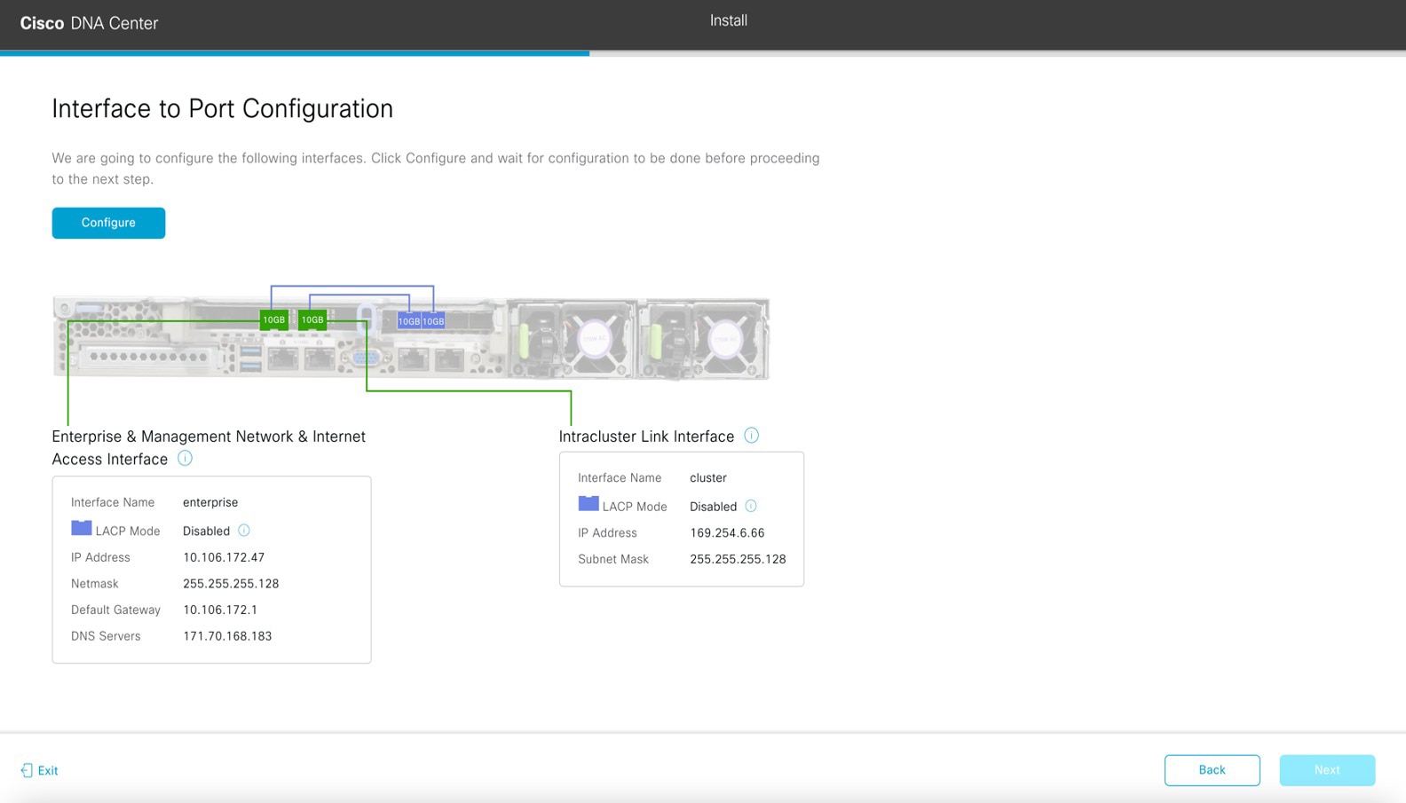
Task: Click 'Disabled' LACP value in cluster card
Action: (x=714, y=507)
